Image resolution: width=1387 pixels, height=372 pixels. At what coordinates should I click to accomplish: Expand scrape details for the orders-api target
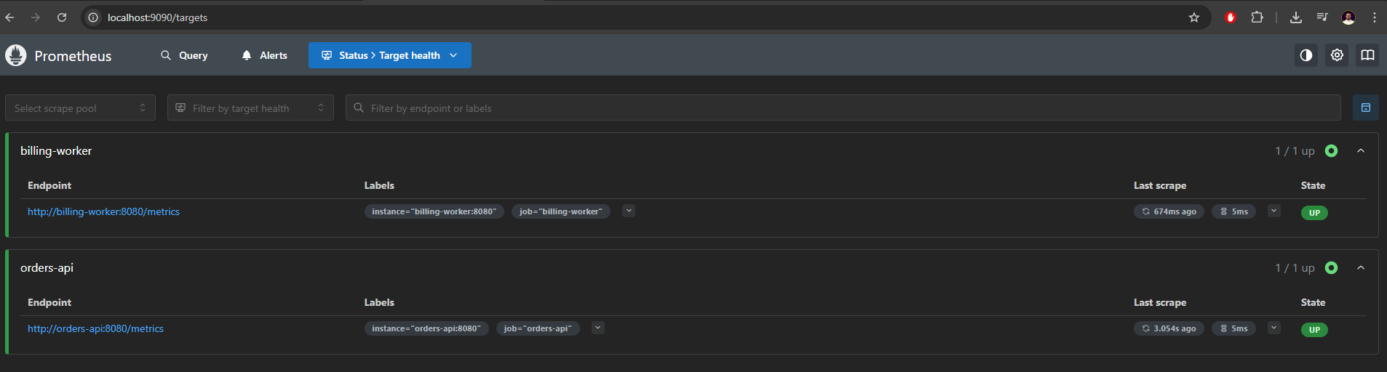pyautogui.click(x=1273, y=328)
